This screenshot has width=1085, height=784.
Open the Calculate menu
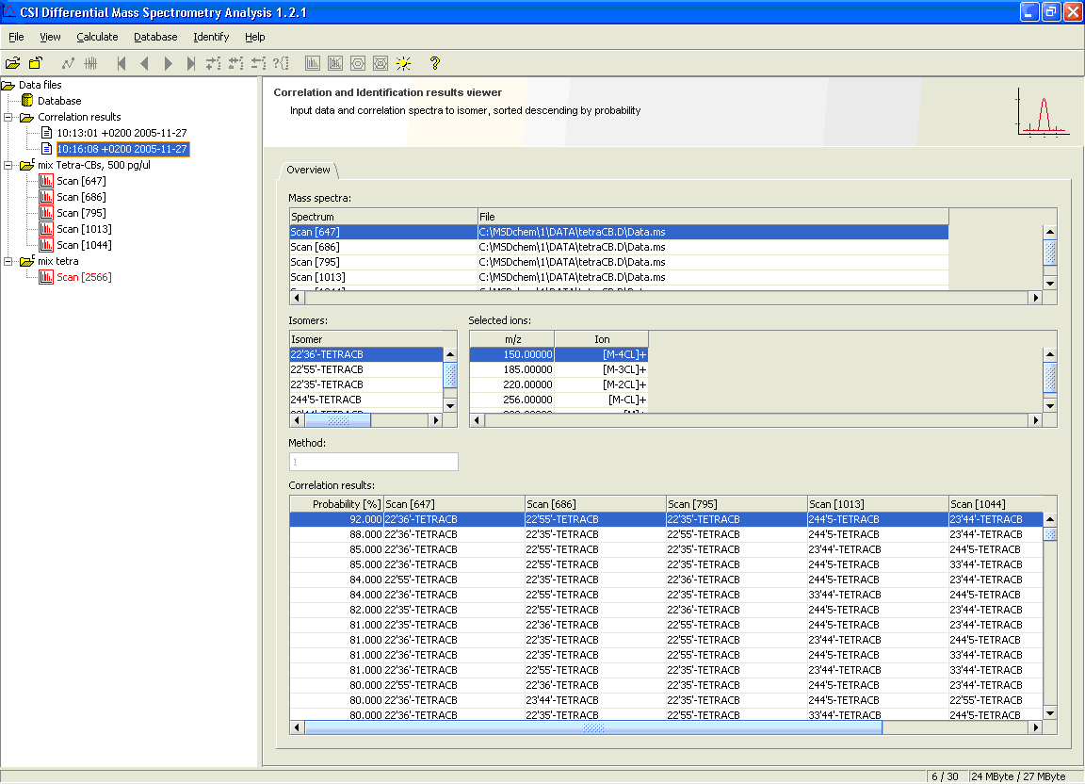[x=97, y=37]
